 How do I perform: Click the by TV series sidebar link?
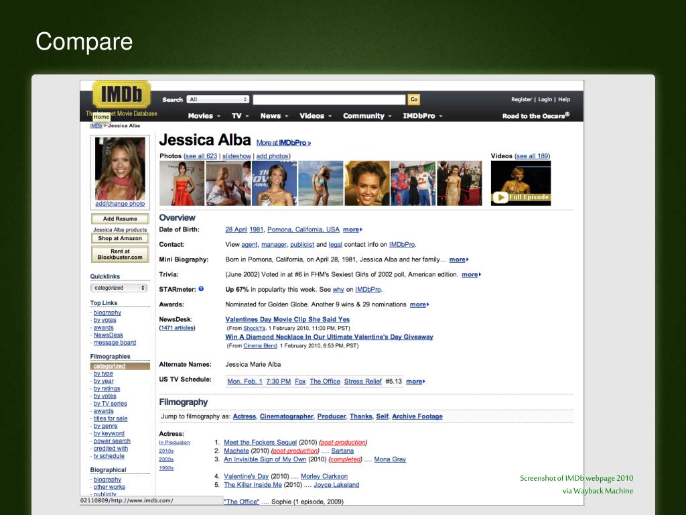click(x=110, y=404)
